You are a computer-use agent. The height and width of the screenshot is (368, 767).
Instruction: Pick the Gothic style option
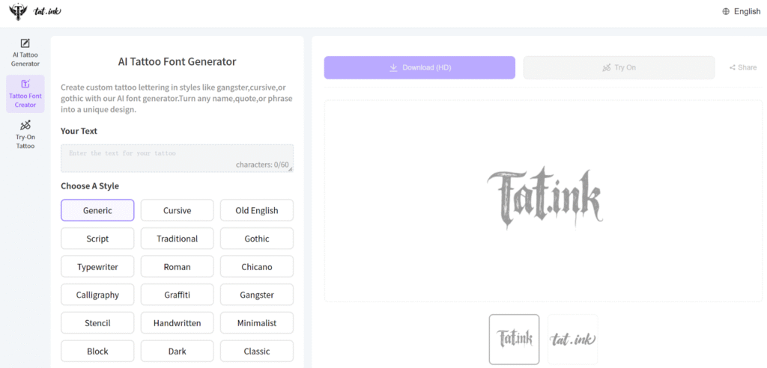coord(256,239)
